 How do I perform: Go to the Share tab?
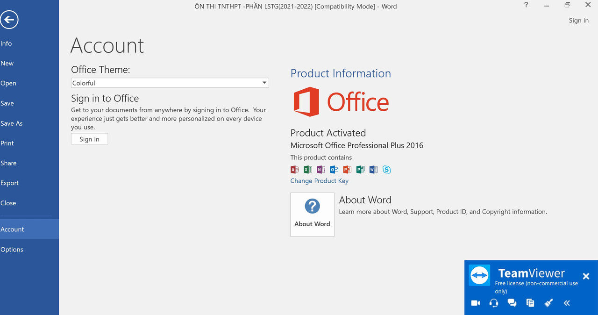coord(29,163)
